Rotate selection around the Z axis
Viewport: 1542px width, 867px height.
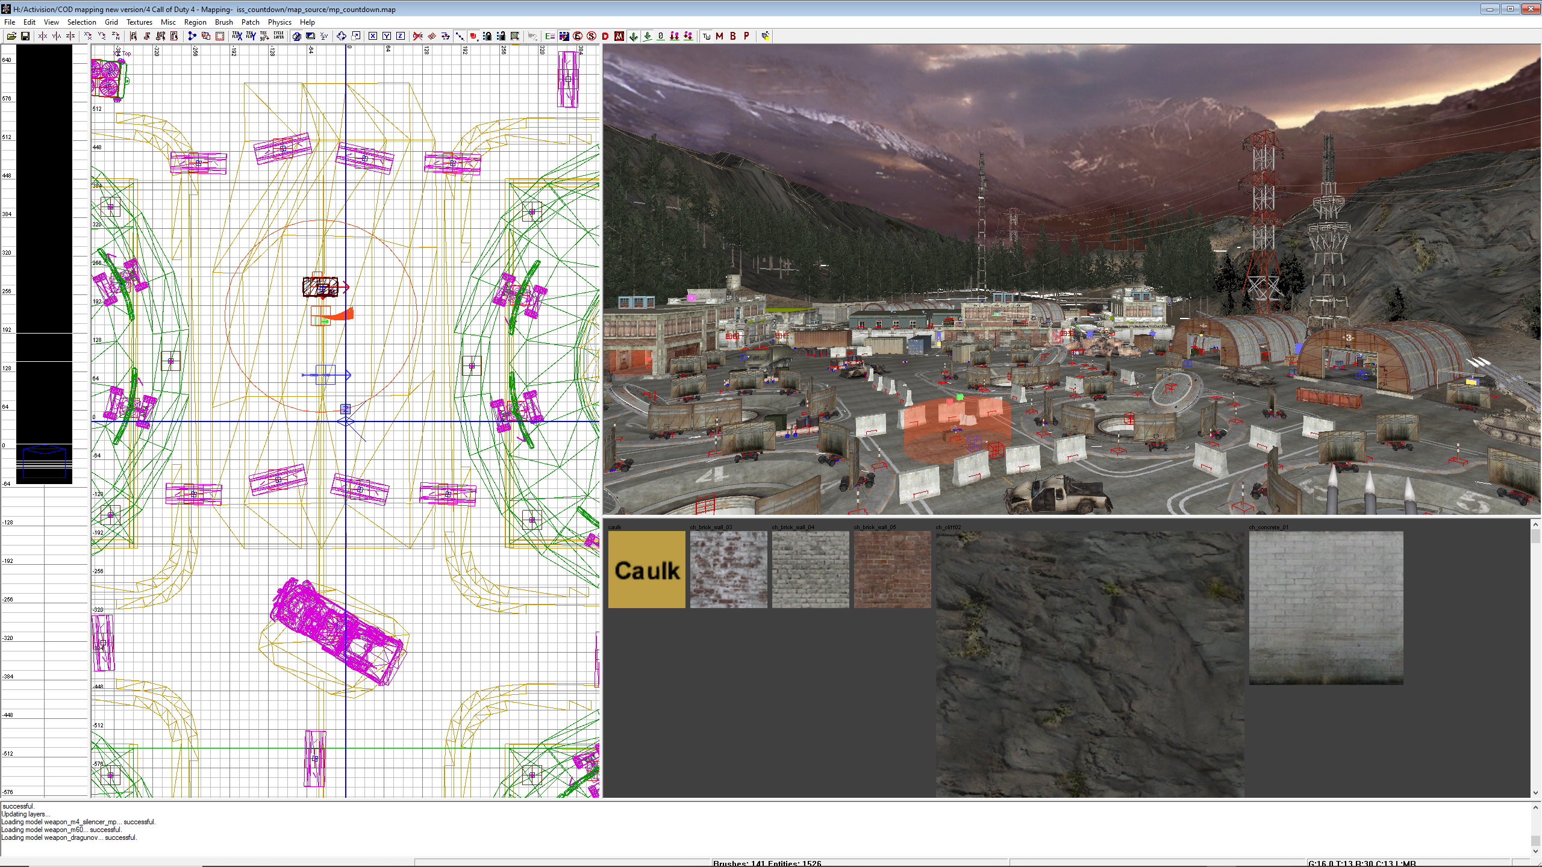coord(116,36)
